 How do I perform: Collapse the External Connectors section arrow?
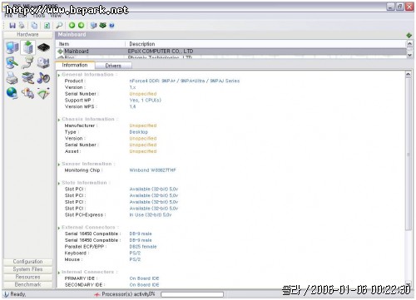click(59, 228)
